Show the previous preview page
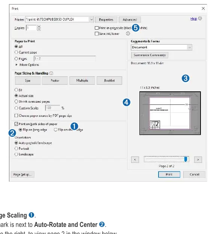Viewport: 214px width, 234px height. point(135,159)
